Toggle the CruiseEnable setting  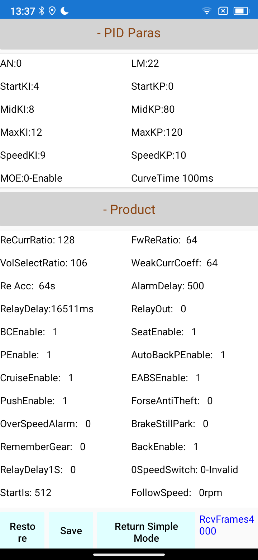click(x=37, y=378)
